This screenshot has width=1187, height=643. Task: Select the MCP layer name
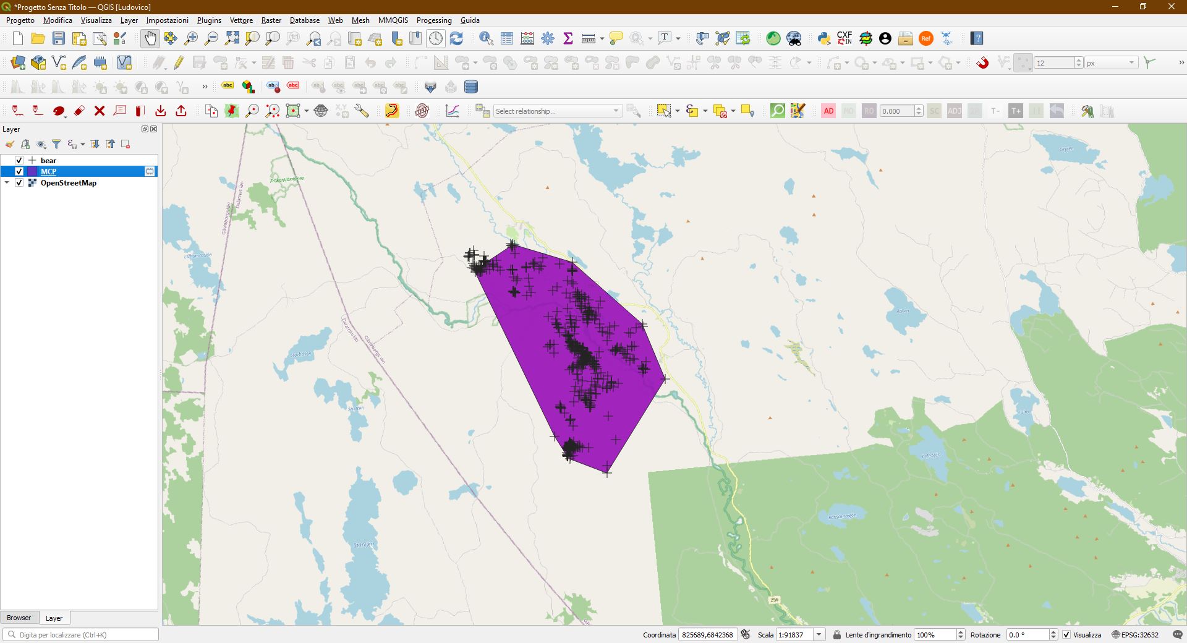coord(48,171)
